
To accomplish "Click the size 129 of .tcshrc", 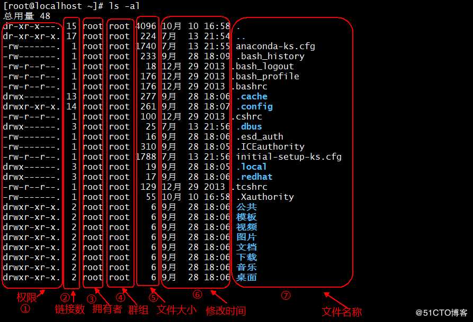I will pos(148,187).
